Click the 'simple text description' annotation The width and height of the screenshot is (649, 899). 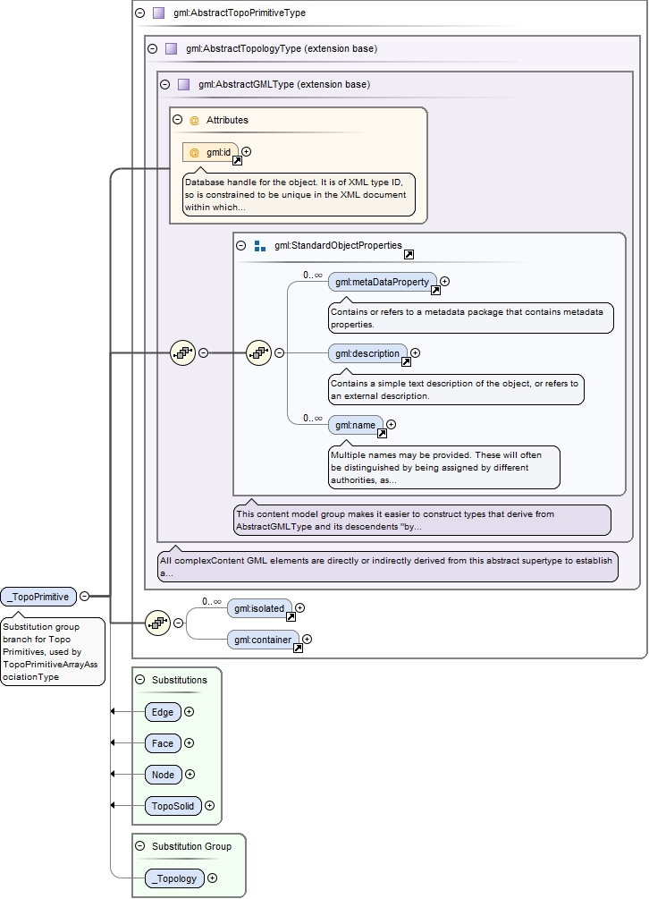coord(456,390)
